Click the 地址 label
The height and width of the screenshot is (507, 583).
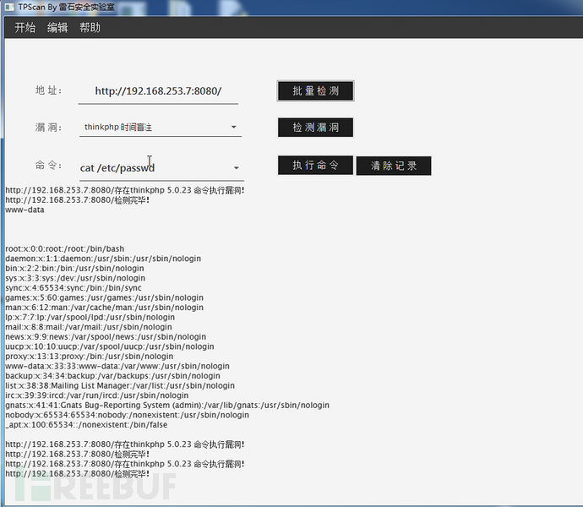click(x=48, y=90)
